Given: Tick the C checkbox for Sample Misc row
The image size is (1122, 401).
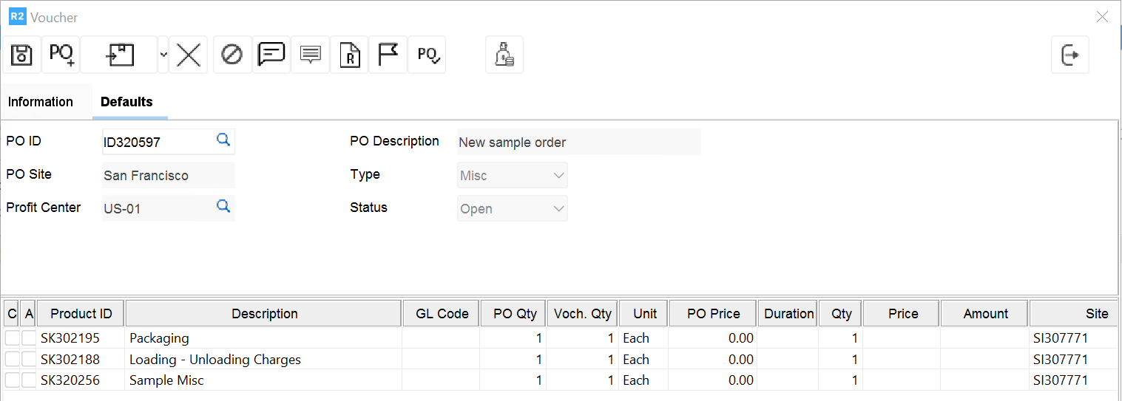Looking at the screenshot, I should pyautogui.click(x=13, y=380).
